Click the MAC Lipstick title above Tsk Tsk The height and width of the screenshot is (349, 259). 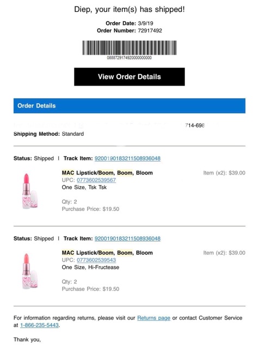(x=107, y=173)
